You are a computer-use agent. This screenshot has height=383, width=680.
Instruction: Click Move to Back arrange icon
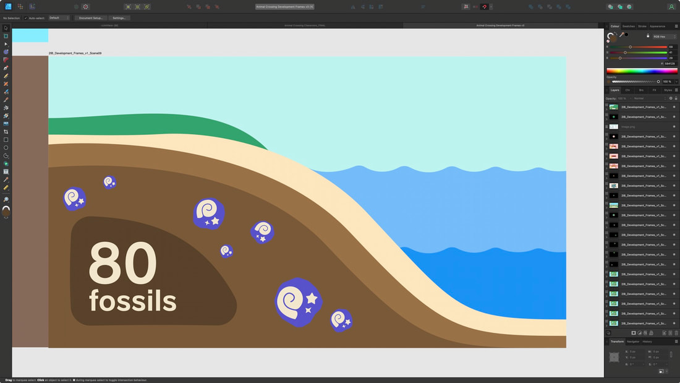[x=189, y=7]
